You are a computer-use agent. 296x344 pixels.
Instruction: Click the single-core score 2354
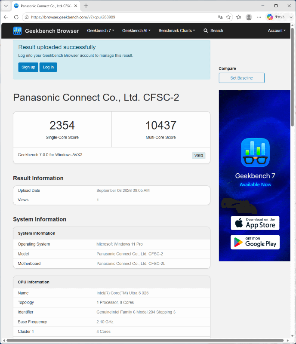click(62, 126)
